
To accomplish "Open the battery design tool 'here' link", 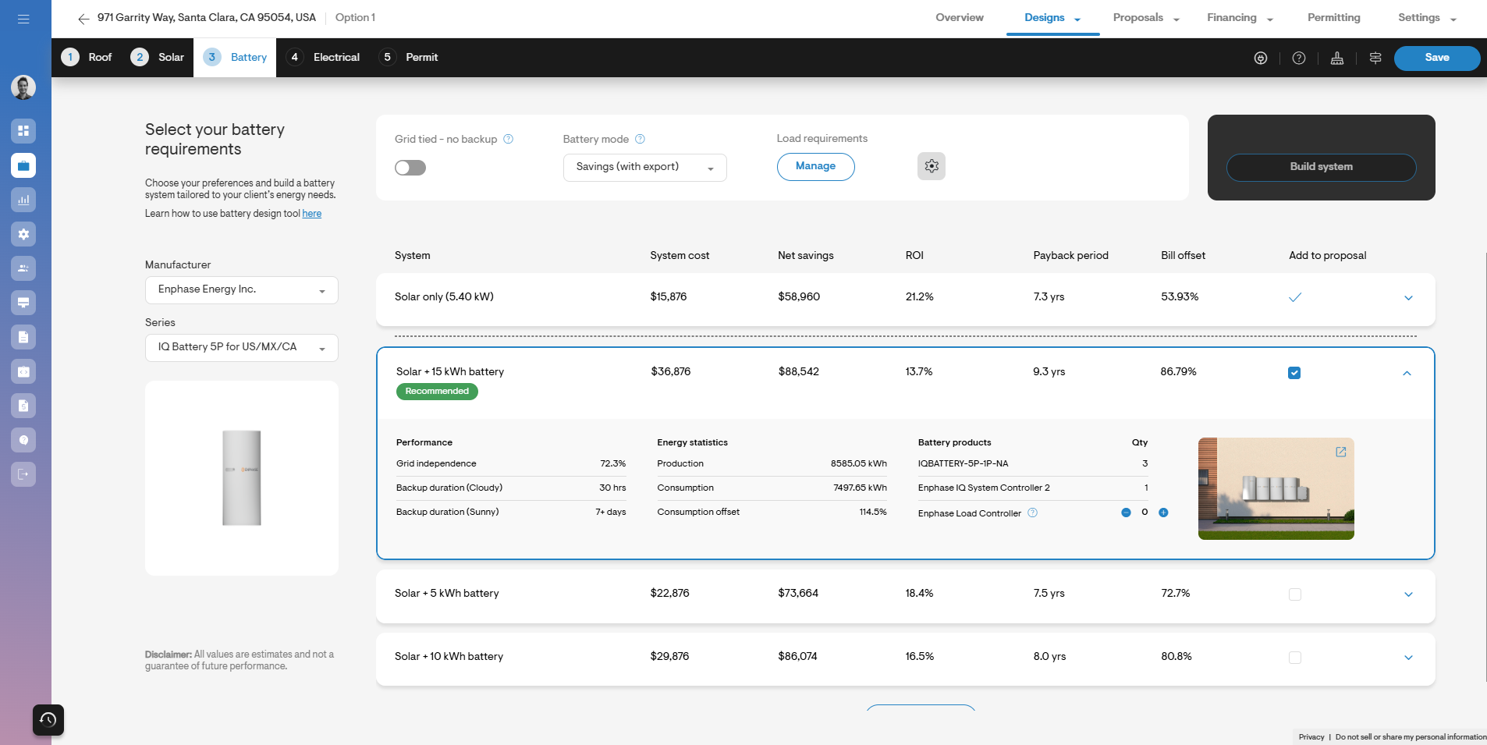I will point(311,214).
